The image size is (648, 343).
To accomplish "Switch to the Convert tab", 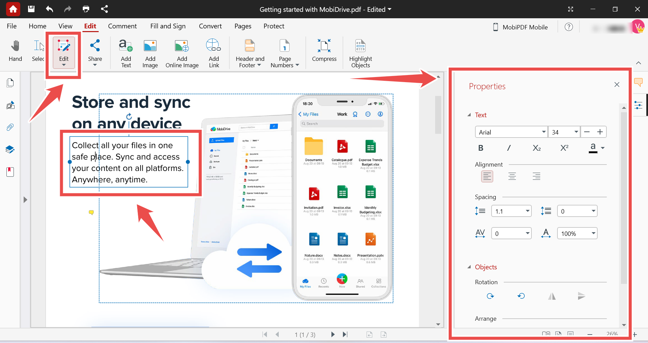I will (210, 26).
